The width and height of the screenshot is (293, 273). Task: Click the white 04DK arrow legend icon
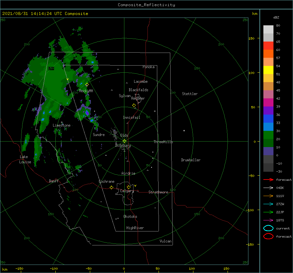coord(268,188)
